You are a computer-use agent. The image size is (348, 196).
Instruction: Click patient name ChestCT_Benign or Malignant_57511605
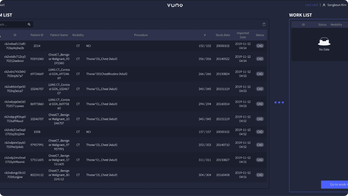[59, 160]
